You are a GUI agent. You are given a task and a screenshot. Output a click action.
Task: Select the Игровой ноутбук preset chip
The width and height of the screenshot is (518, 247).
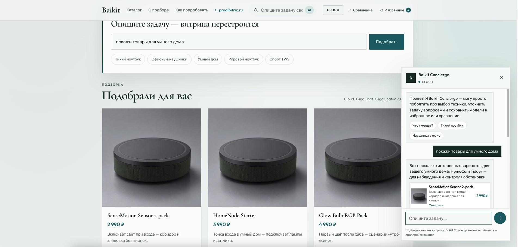(243, 59)
